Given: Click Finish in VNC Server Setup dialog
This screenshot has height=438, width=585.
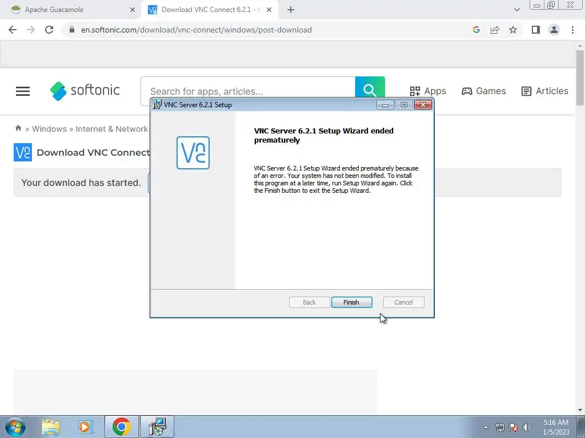Looking at the screenshot, I should (x=351, y=302).
